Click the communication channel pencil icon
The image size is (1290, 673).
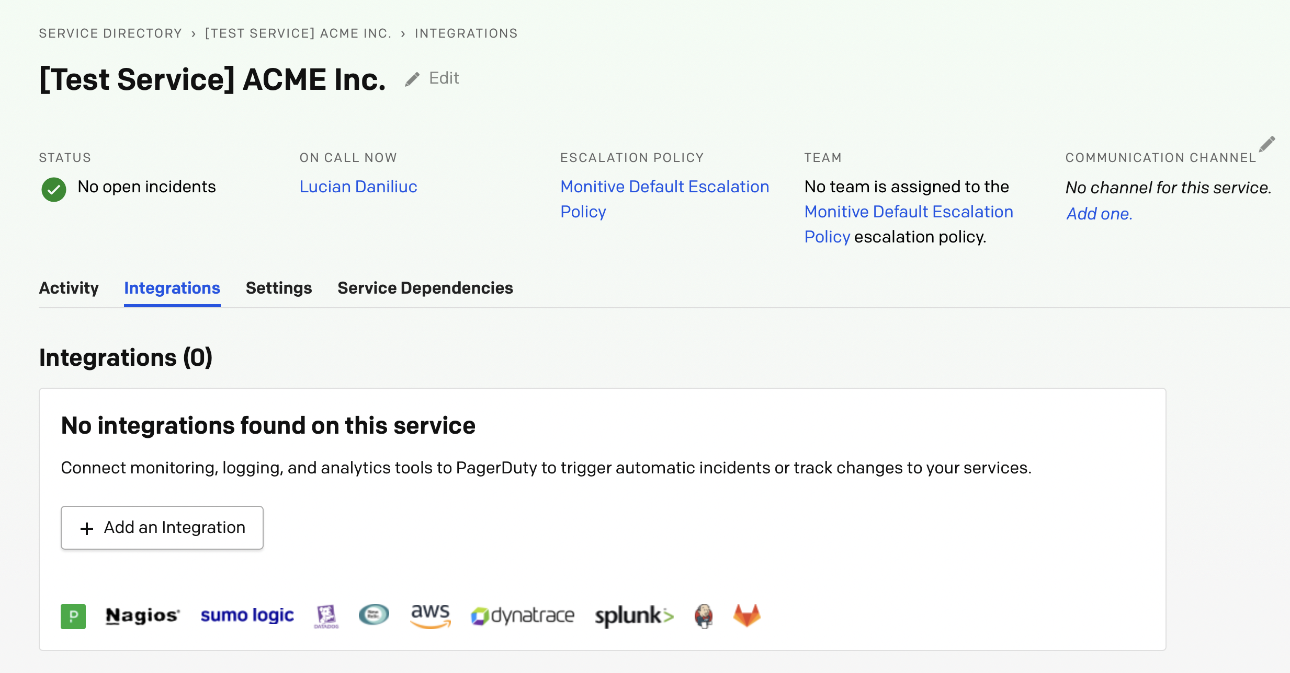click(1266, 144)
